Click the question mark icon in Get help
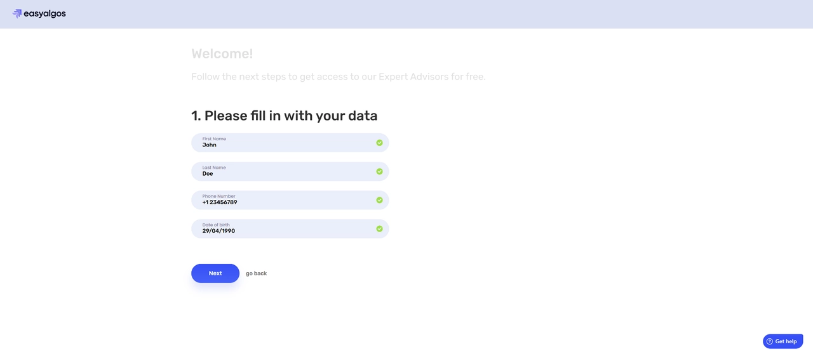 tap(770, 341)
